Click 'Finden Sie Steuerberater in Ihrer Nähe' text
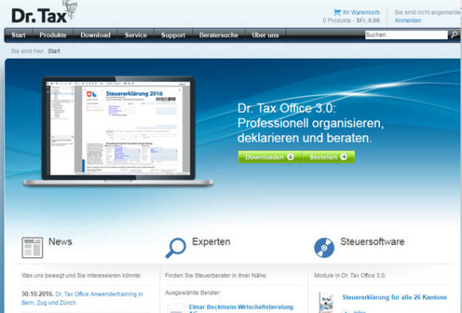This screenshot has width=462, height=313. tap(216, 276)
